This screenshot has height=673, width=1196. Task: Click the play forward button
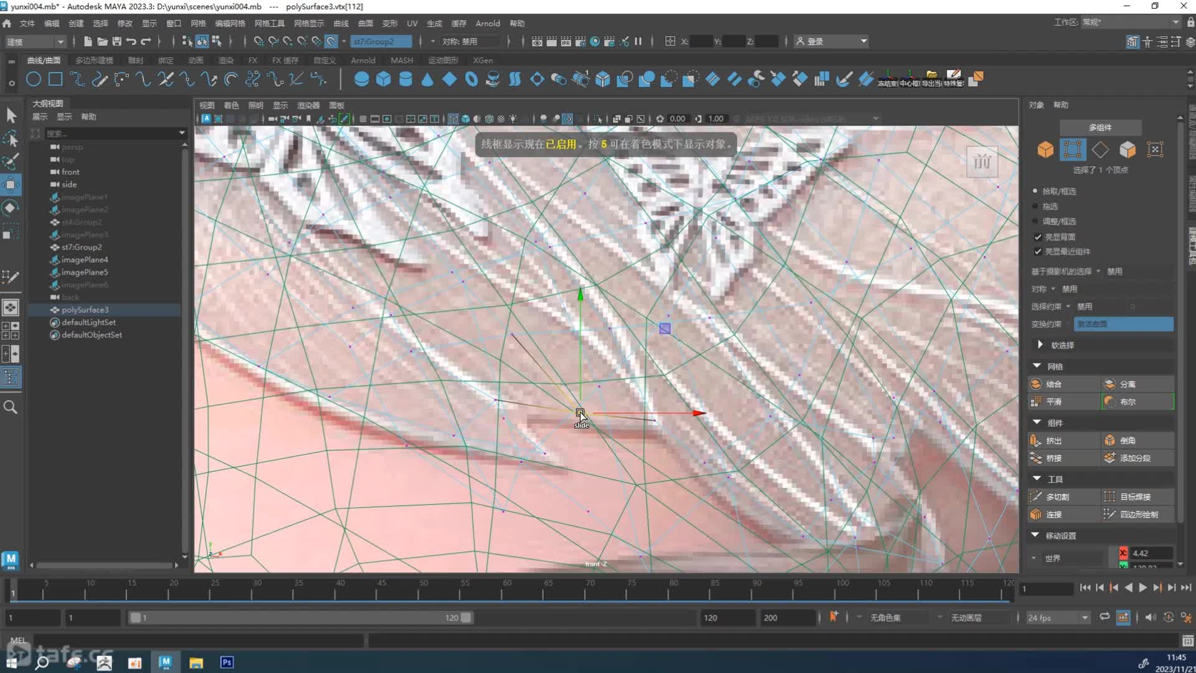pyautogui.click(x=1142, y=588)
